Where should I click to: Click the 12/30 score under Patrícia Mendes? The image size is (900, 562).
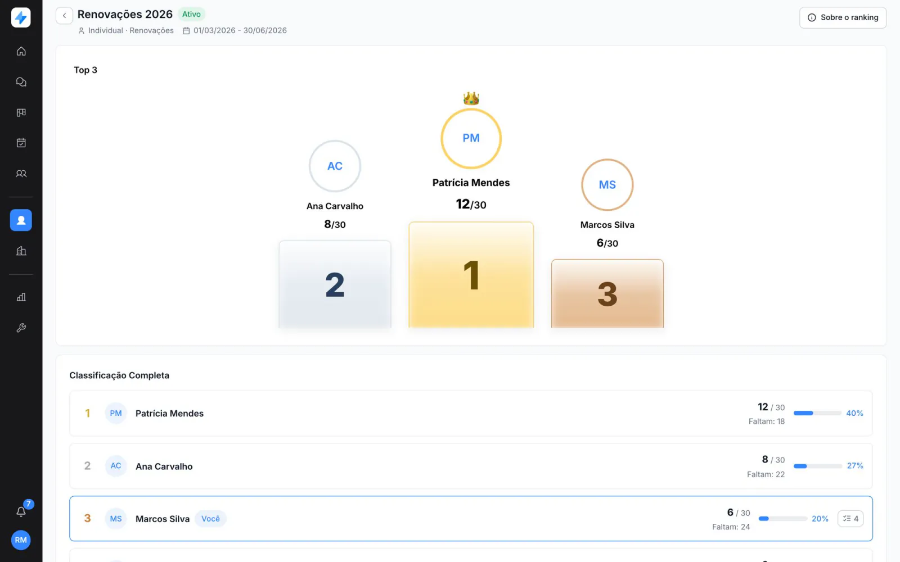click(471, 204)
